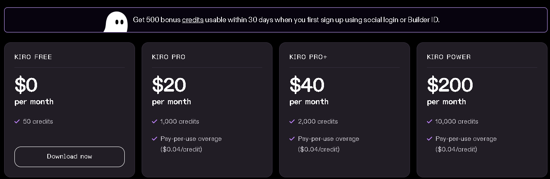This screenshot has height=179, width=550.
Task: Click Kiro Power pay-per-use overage checkmark
Action: (430, 139)
